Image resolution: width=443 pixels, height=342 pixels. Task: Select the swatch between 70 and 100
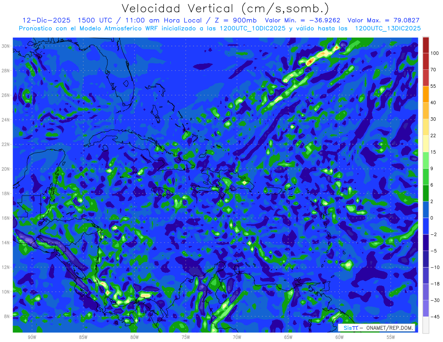coord(426,61)
